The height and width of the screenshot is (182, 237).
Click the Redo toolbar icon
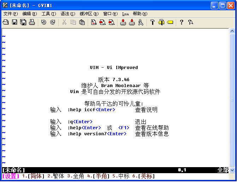tap(52, 22)
